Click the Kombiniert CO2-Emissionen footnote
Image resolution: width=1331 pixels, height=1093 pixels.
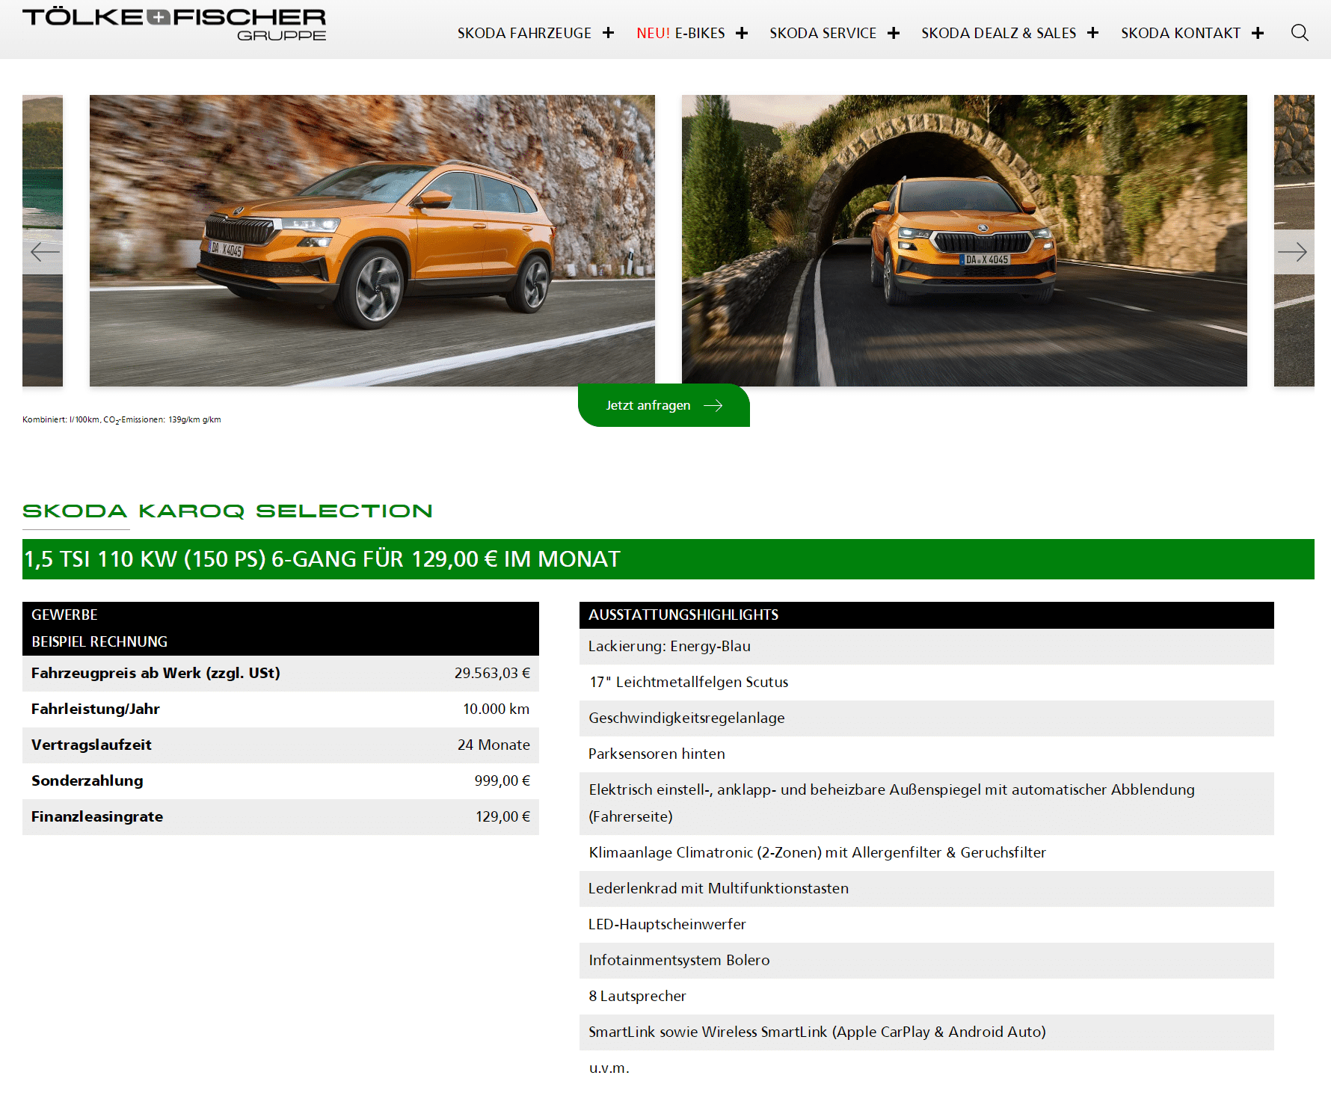coord(122,419)
